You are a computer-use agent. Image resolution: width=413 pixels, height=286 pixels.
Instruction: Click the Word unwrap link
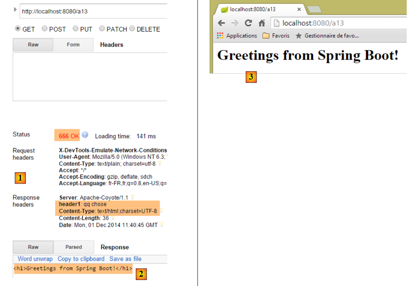(x=35, y=259)
